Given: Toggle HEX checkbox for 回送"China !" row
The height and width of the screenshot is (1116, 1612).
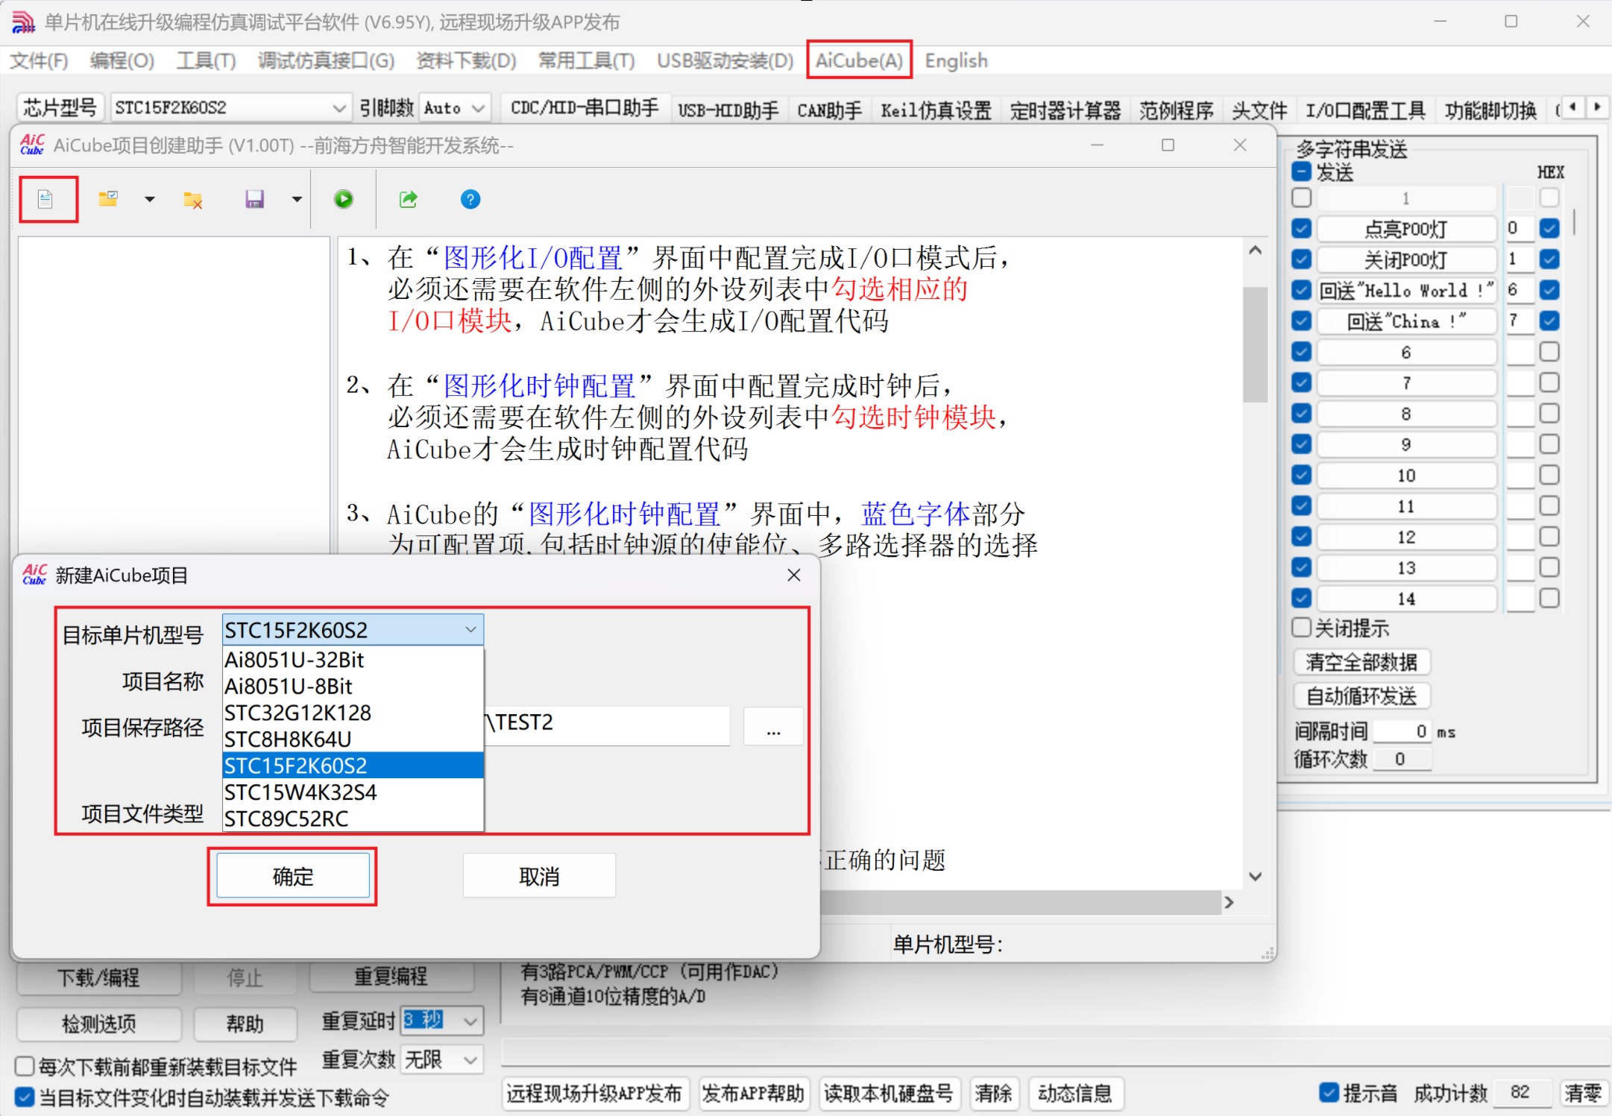Looking at the screenshot, I should [1549, 321].
